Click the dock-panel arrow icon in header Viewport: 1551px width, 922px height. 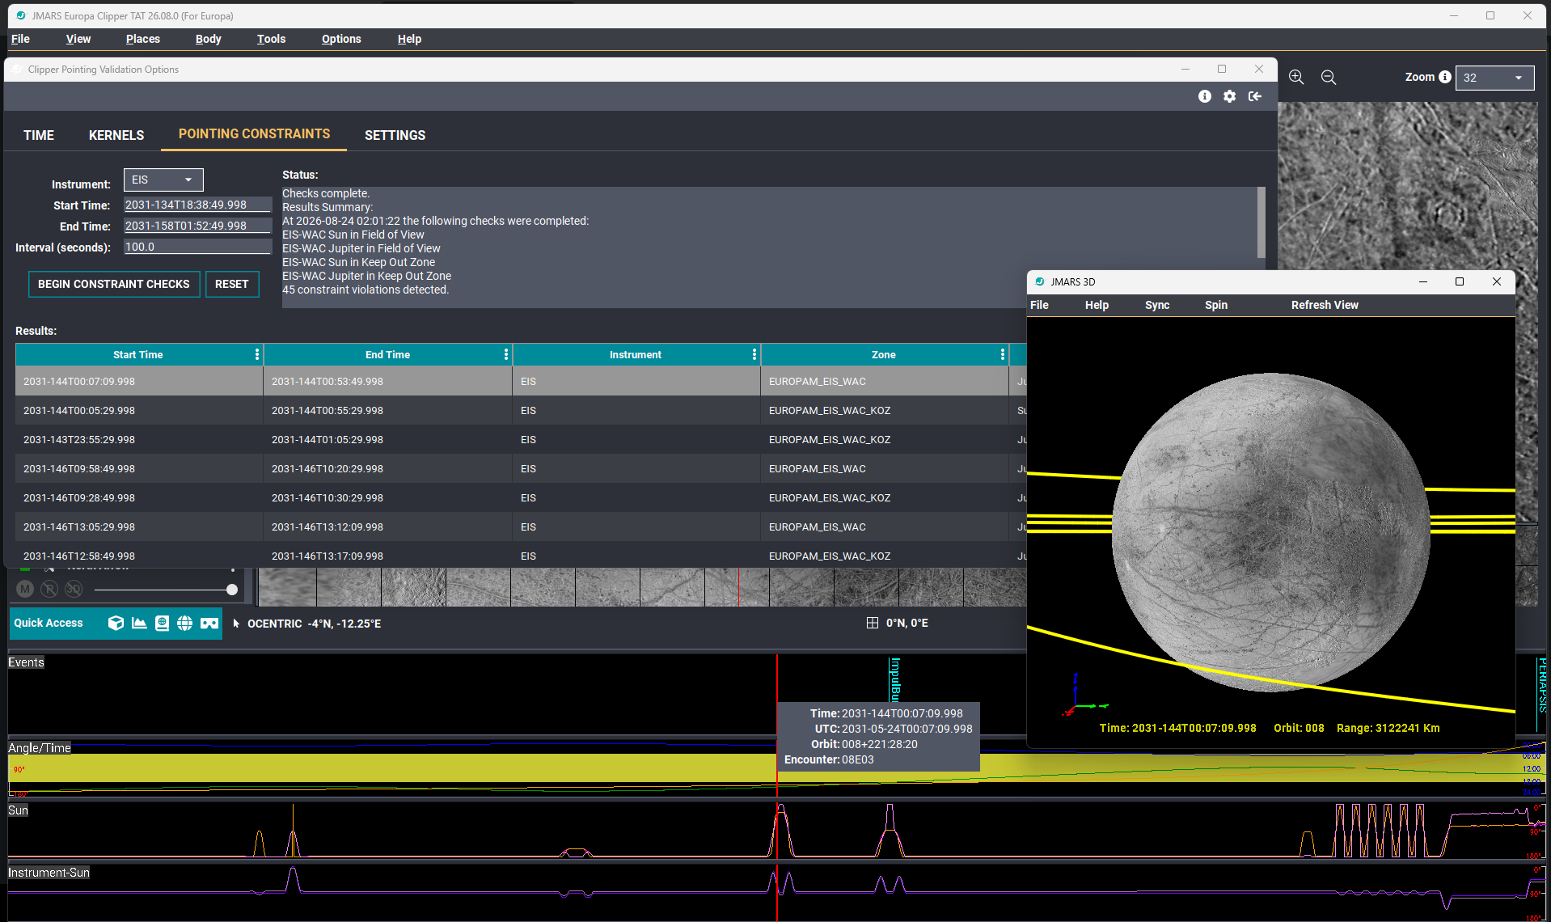point(1255,96)
